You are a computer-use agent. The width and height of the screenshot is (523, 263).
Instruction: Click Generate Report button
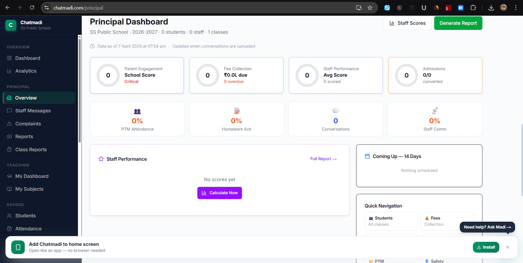[x=458, y=23]
